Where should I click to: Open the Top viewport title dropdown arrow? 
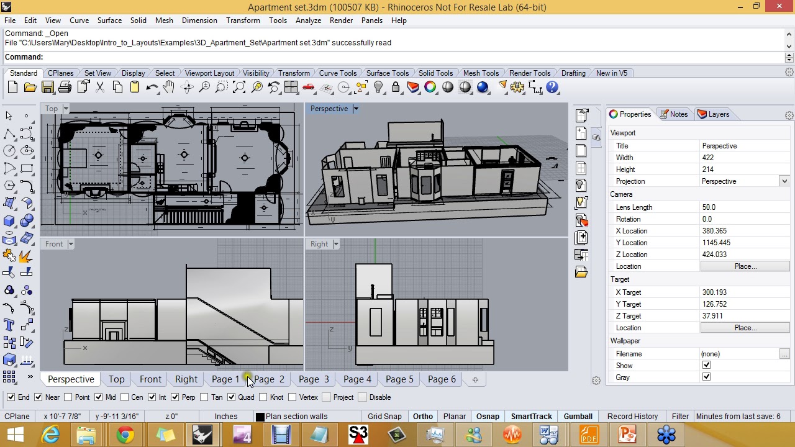pyautogui.click(x=65, y=109)
